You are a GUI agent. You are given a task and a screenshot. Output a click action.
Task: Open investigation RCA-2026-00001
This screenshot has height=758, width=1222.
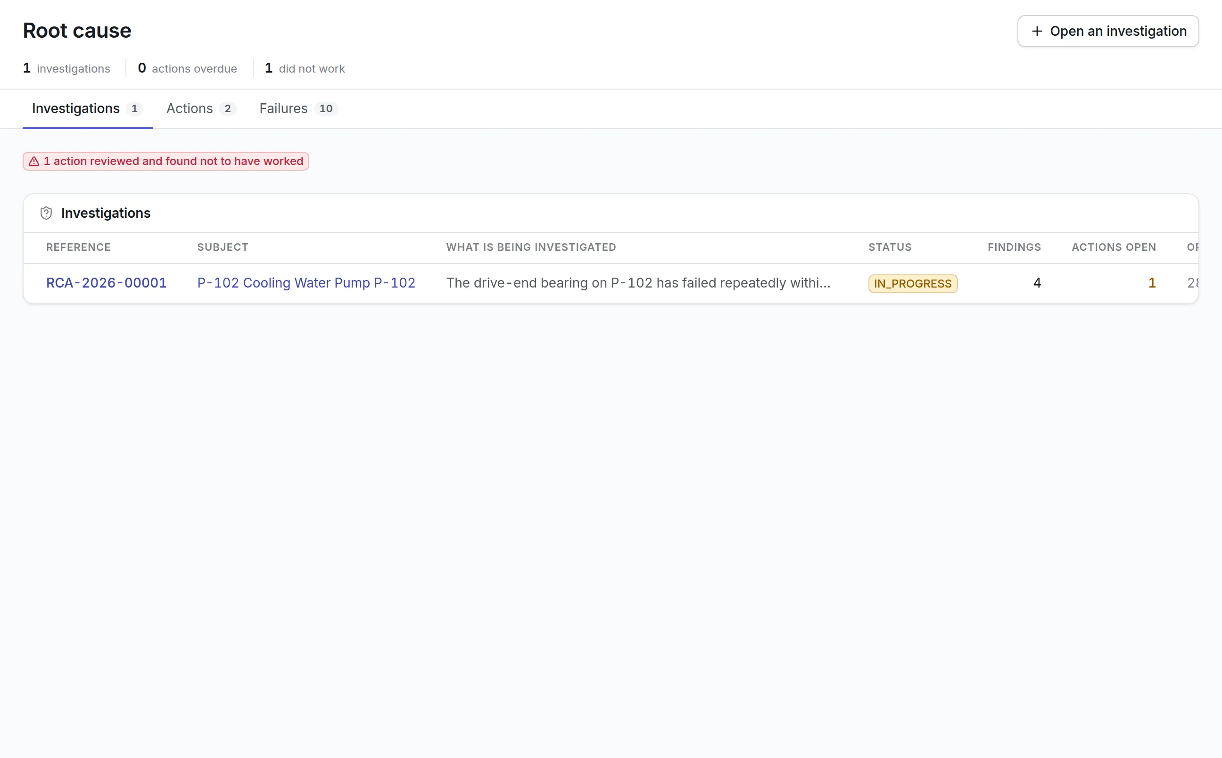106,283
